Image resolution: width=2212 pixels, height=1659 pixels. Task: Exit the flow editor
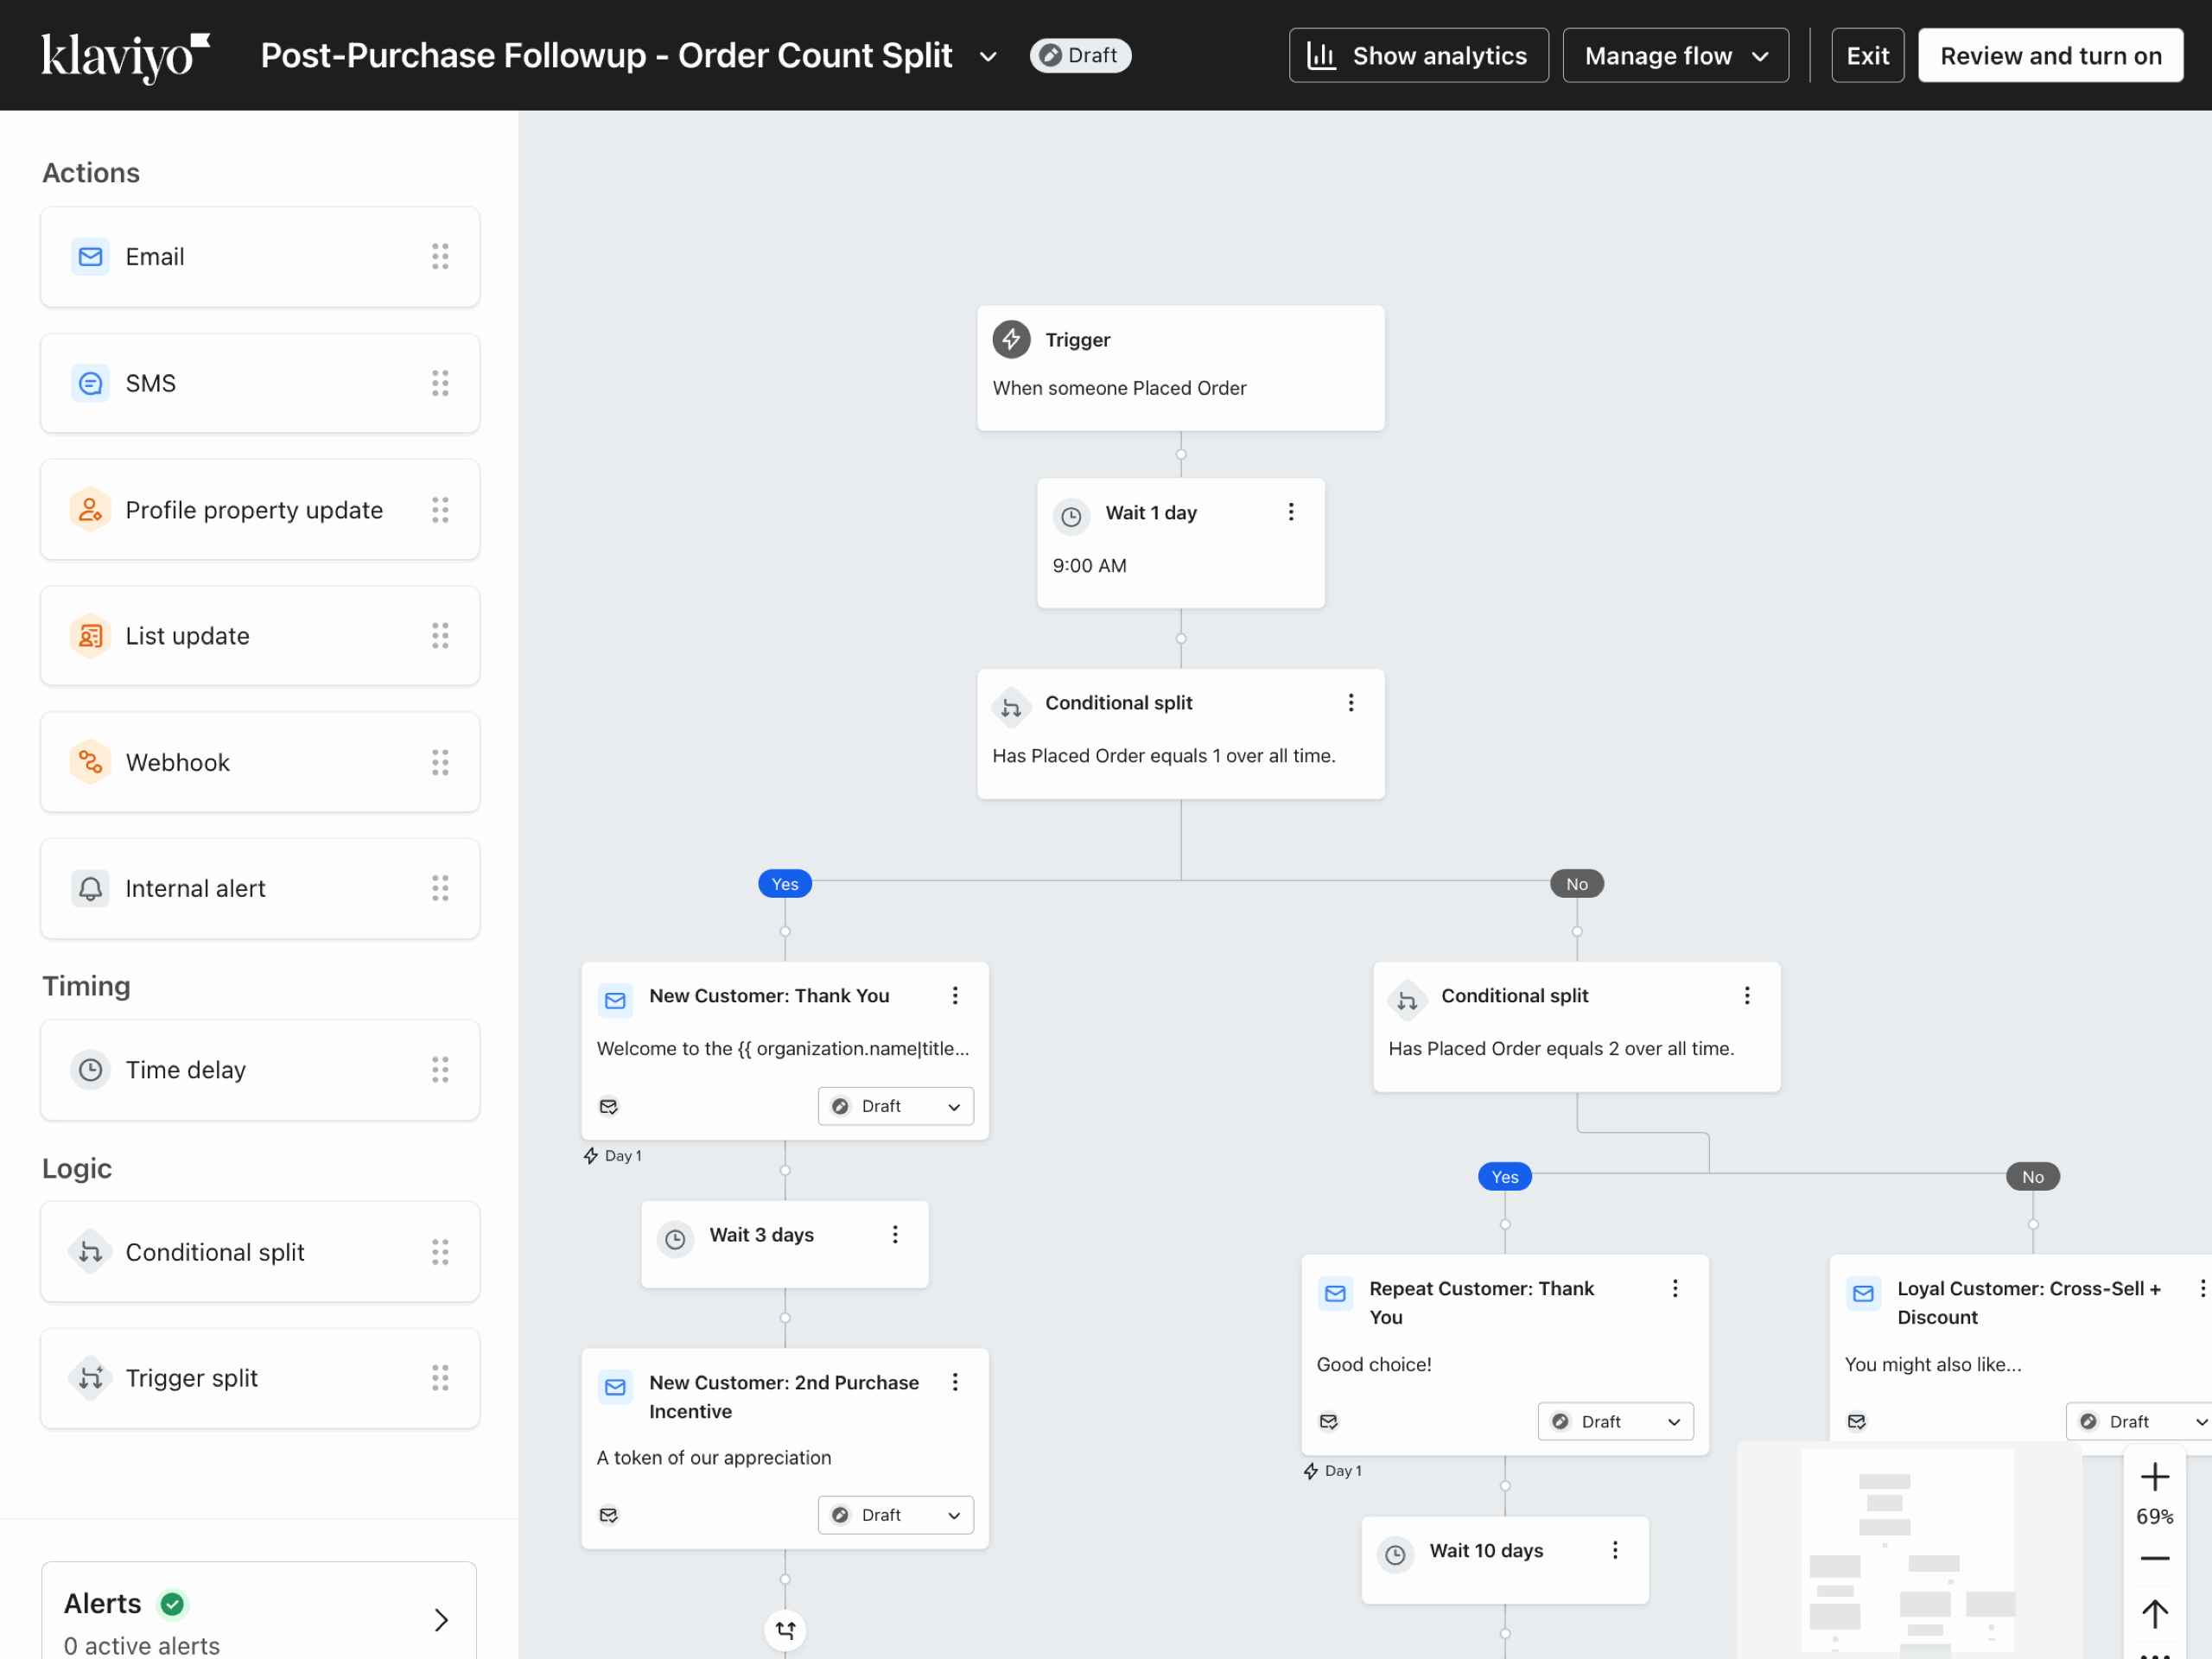(x=1867, y=56)
